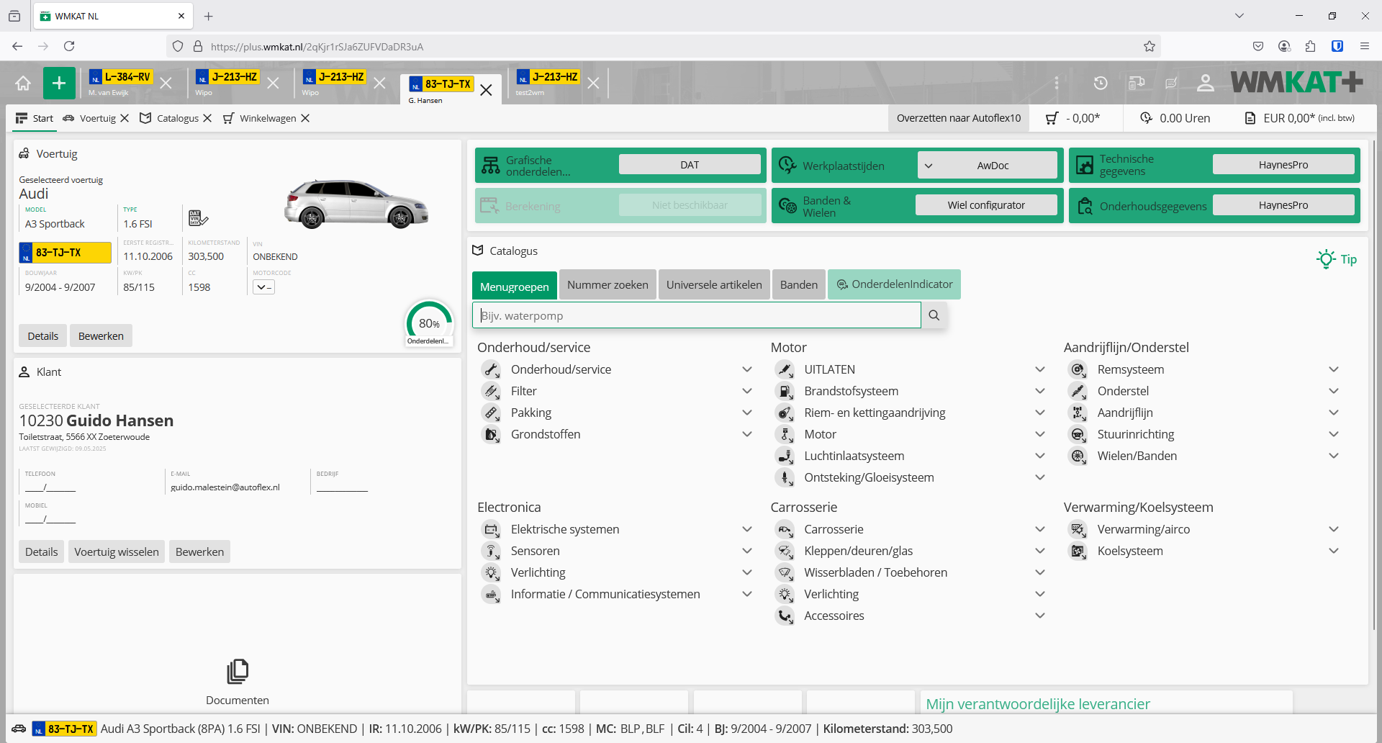Click Overzetten naar Autoflex10
Viewport: 1382px width, 743px height.
click(x=958, y=118)
